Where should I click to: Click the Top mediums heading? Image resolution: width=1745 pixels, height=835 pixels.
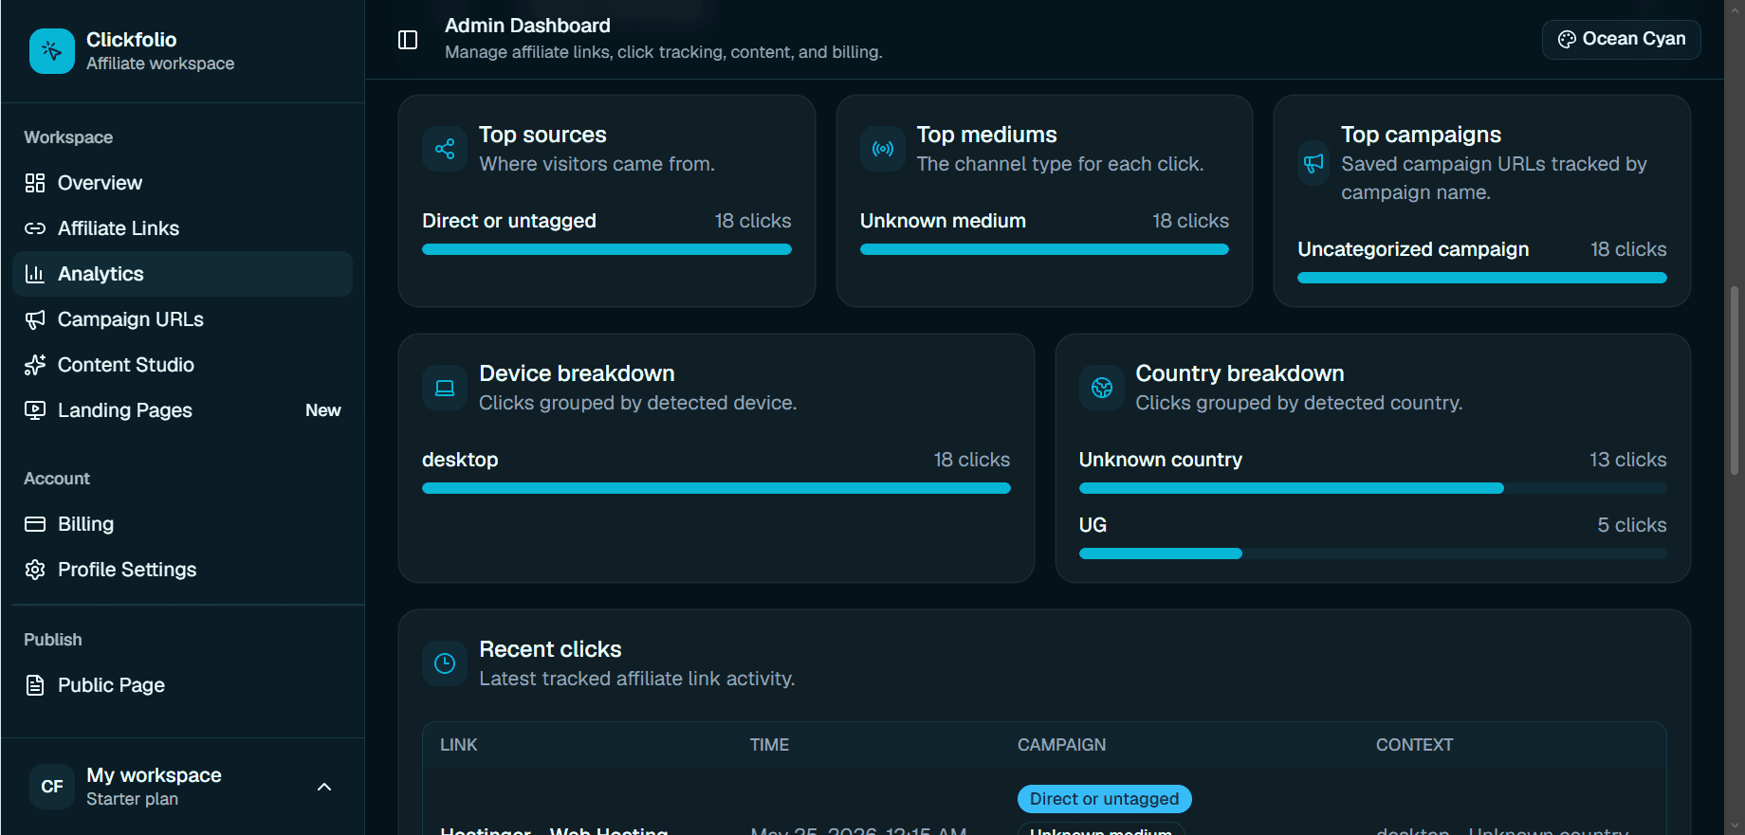tap(986, 135)
